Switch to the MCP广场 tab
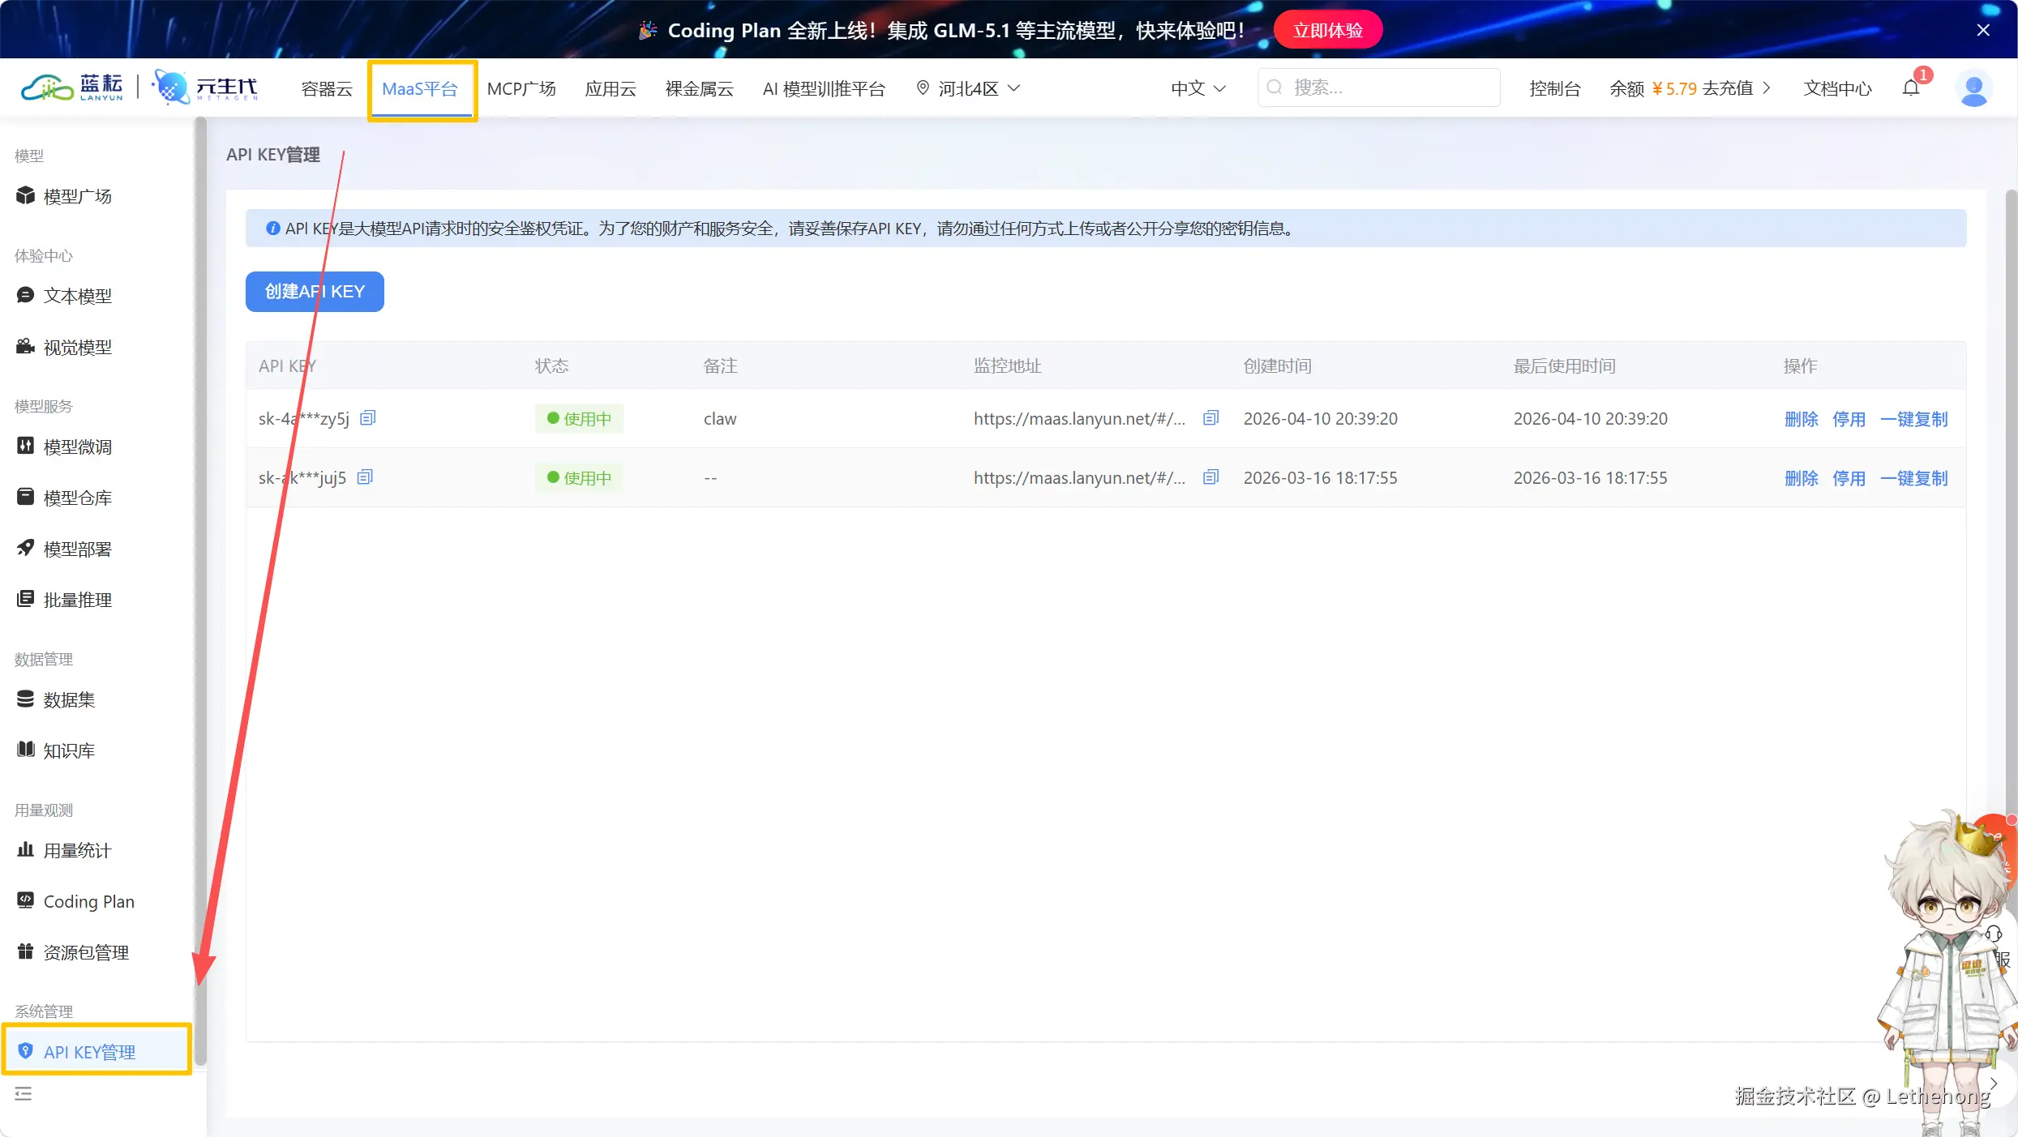Viewport: 2018px width, 1137px height. coord(521,88)
